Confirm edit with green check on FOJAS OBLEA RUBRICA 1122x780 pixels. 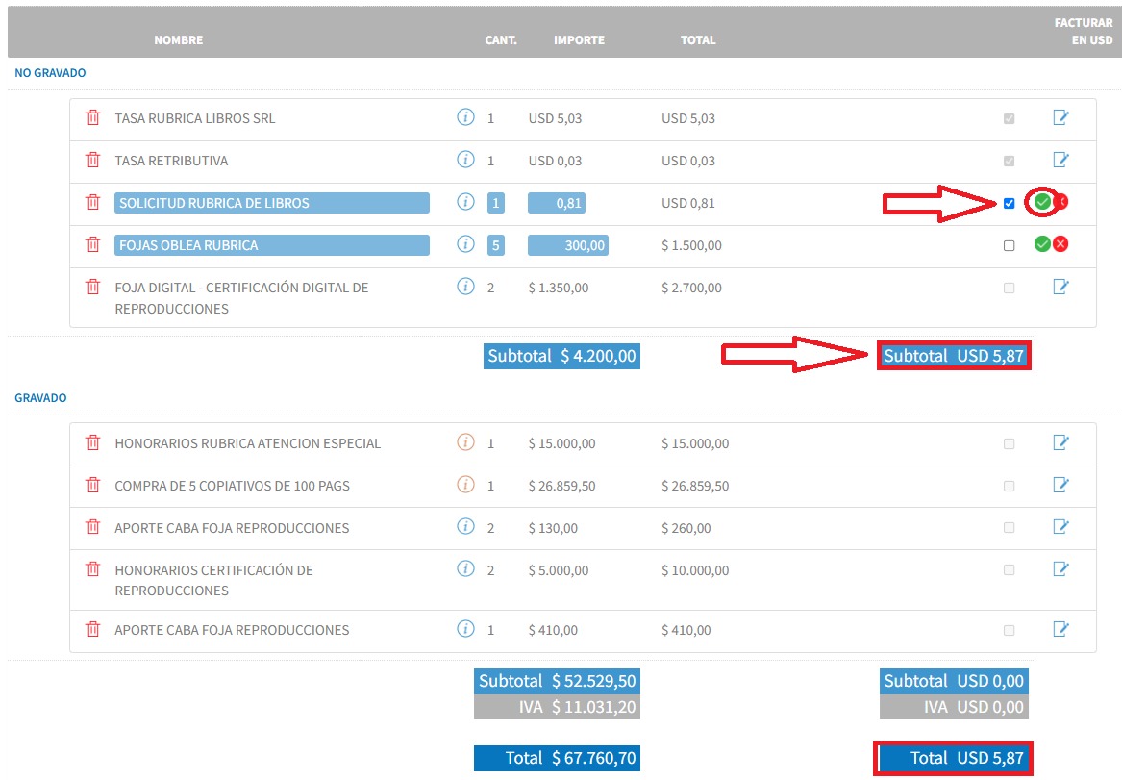(x=1042, y=244)
